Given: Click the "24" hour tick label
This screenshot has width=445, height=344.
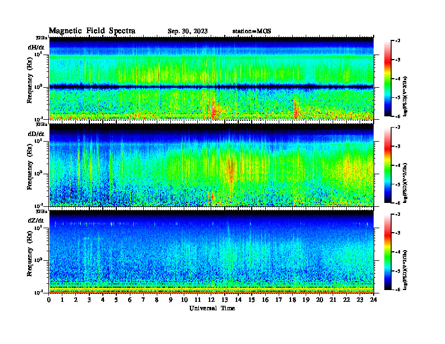Looking at the screenshot, I should coord(374,300).
